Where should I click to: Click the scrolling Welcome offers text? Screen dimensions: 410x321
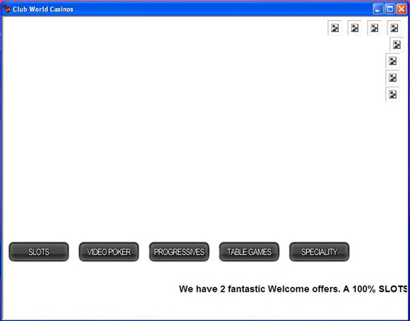click(293, 289)
